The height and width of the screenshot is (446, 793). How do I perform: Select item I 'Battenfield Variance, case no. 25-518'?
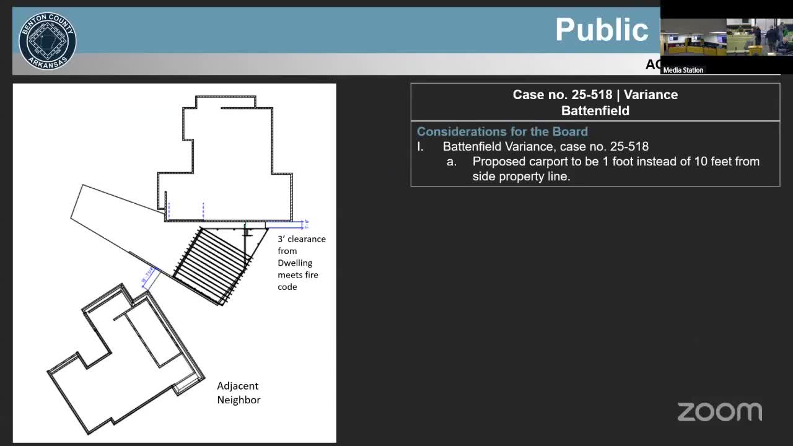pos(545,146)
